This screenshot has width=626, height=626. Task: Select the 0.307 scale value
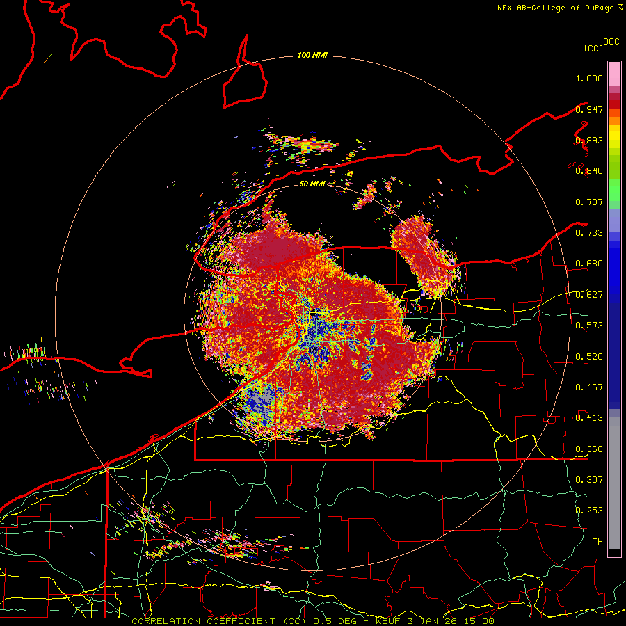589,479
